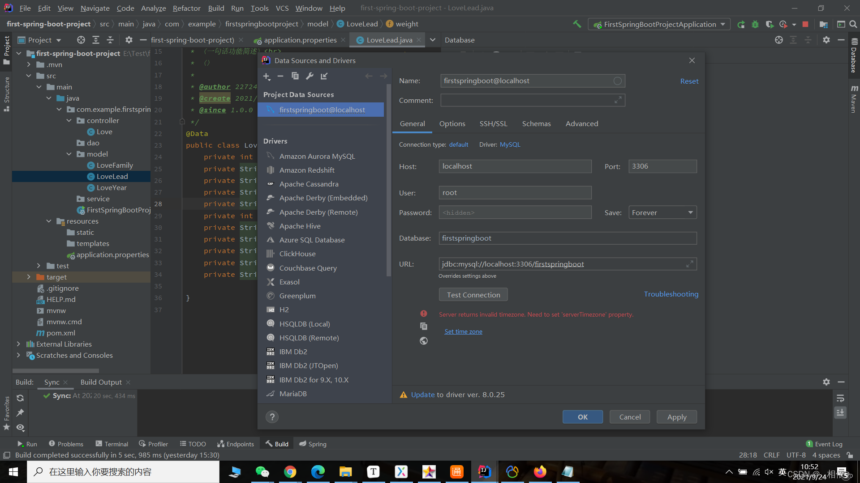Confirm dialog with OK button
Image resolution: width=860 pixels, height=483 pixels.
(x=582, y=417)
